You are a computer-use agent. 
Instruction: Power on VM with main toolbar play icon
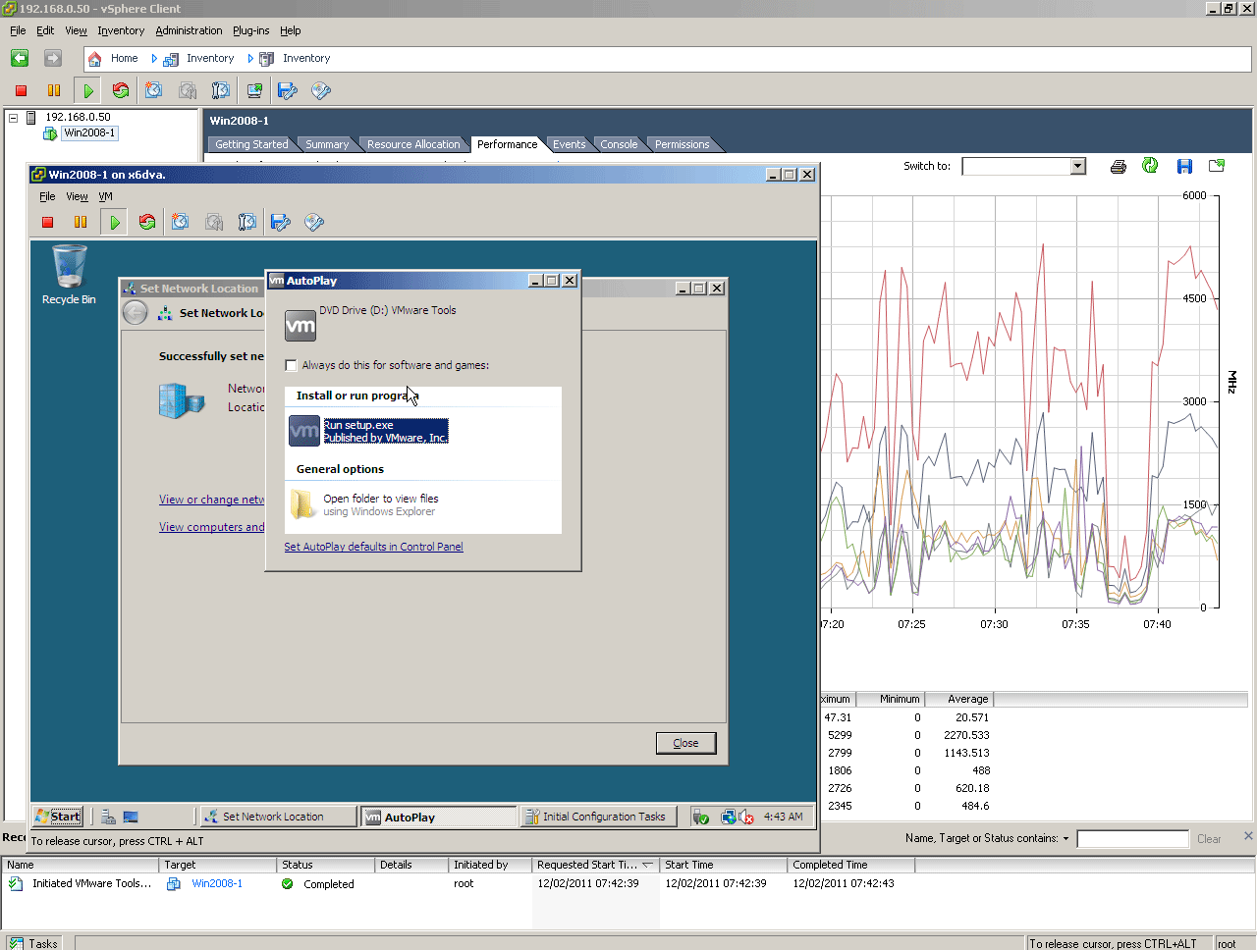point(87,90)
